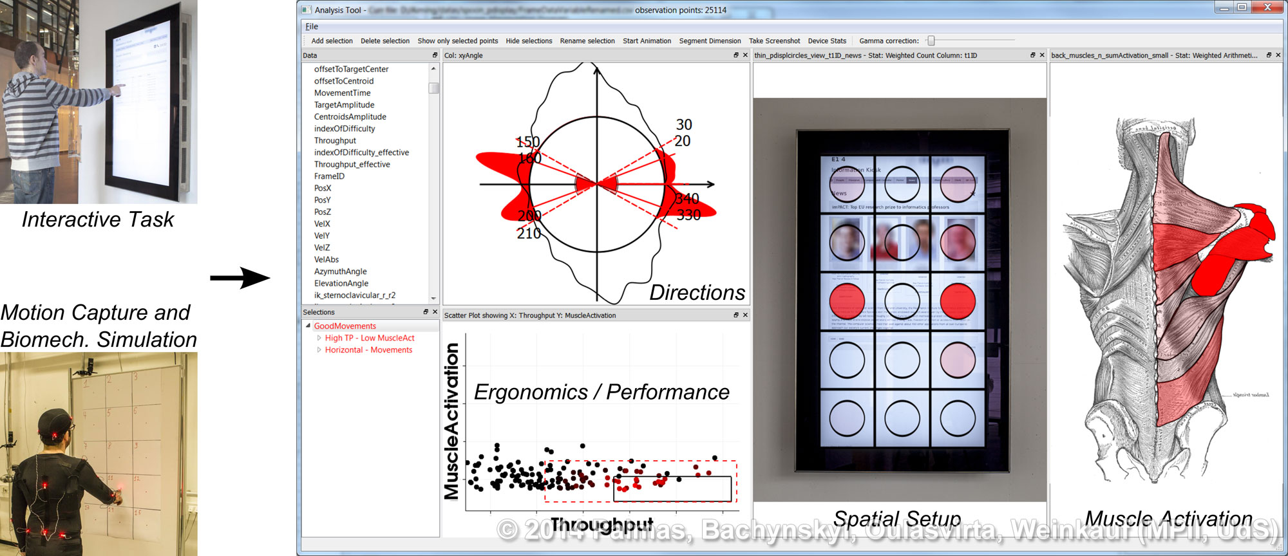Viewport: 1288px width, 556px height.
Task: Close the back_muscles activation panel
Action: coord(1278,55)
